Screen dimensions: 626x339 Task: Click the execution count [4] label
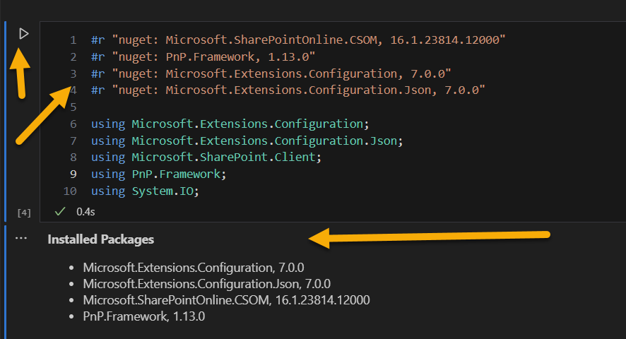click(23, 212)
